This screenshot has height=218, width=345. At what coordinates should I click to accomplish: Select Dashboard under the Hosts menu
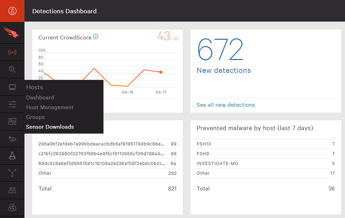[x=40, y=98]
